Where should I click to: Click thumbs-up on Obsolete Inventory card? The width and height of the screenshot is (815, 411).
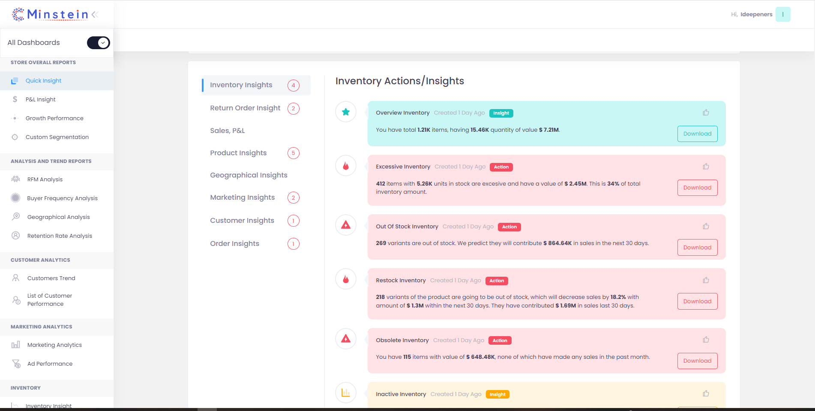tap(706, 340)
